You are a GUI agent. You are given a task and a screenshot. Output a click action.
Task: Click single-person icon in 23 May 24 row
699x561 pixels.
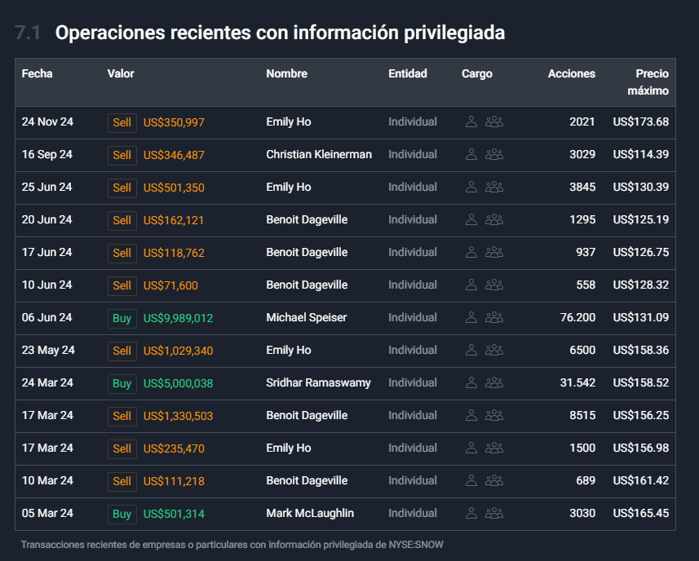pos(471,350)
